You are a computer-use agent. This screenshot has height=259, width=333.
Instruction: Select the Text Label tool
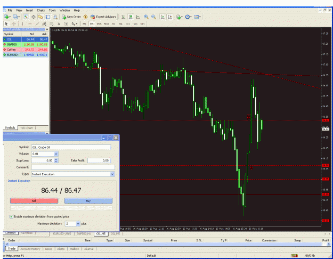click(66, 24)
